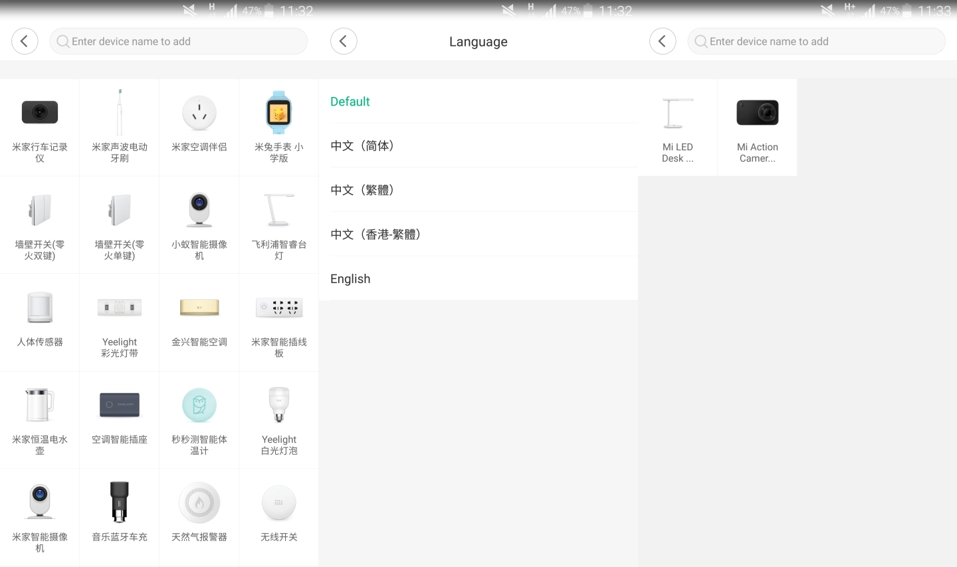Image resolution: width=957 pixels, height=567 pixels.
Task: Select the electric kettle device icon
Action: [40, 405]
